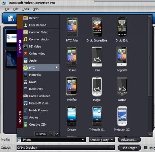This screenshot has width=155, height=152.
Task: Open the Common Audio format category
Action: (41, 39)
